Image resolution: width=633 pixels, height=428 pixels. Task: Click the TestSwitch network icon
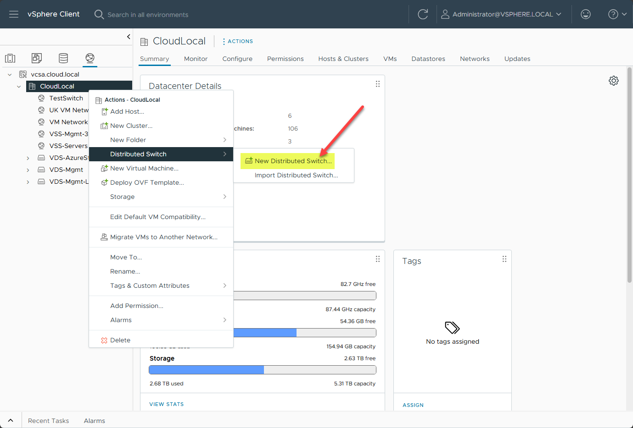point(41,98)
